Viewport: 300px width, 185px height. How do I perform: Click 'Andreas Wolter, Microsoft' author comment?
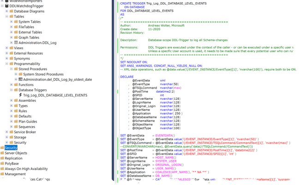(x=166, y=25)
